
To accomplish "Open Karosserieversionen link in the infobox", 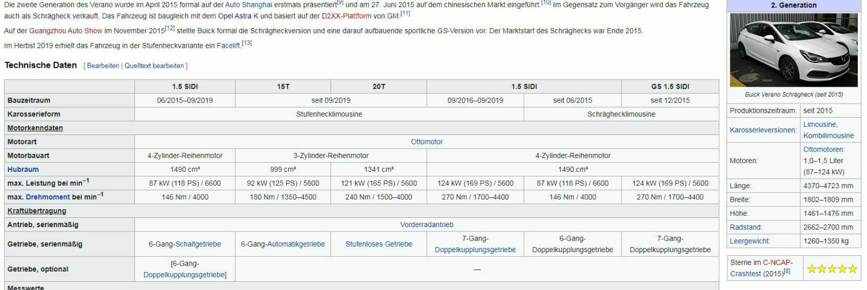I will tap(764, 131).
